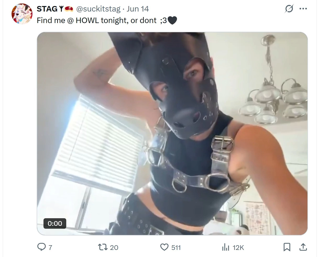
Task: Click the 0:00 video time badge
Action: (55, 223)
